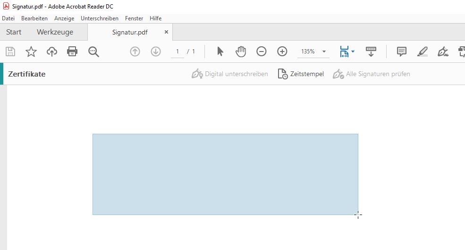The image size is (465, 250).
Task: Switch to the Werkzeuge tab
Action: click(55, 32)
